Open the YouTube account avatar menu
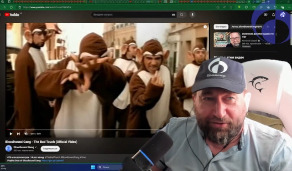 pos(283,15)
